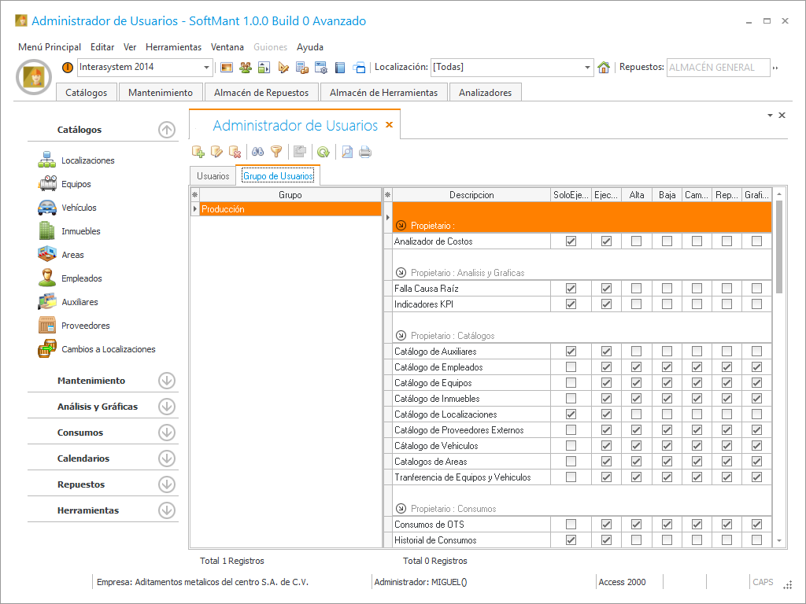Click the printer icon
Viewport: 806px width, 604px height.
pyautogui.click(x=365, y=152)
